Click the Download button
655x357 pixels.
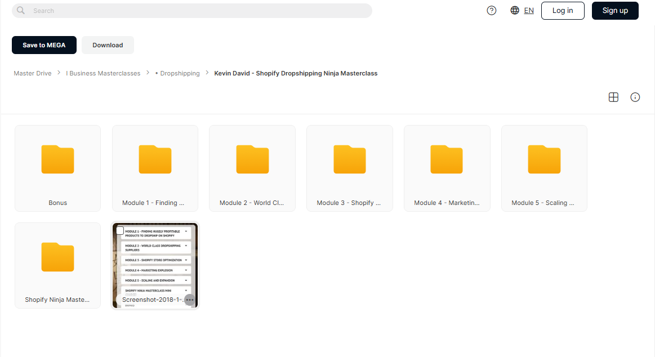tap(108, 45)
